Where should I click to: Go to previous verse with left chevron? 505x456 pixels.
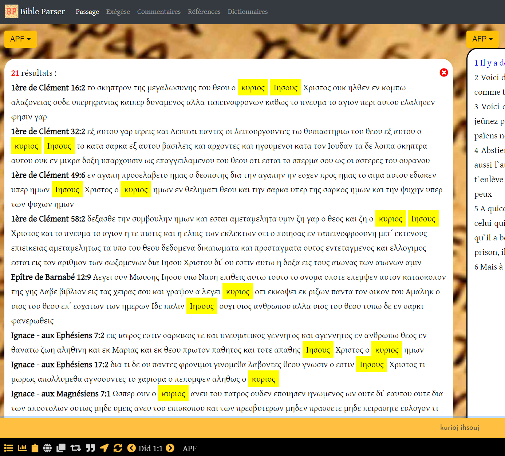(x=131, y=448)
